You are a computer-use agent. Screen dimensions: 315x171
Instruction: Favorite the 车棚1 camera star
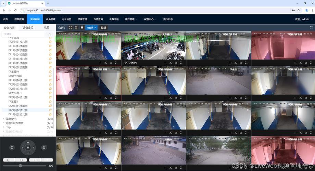click(x=50, y=102)
